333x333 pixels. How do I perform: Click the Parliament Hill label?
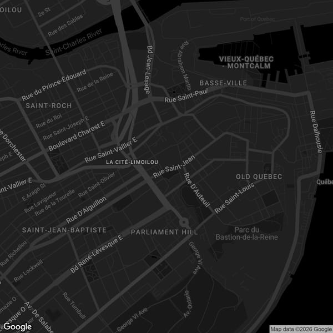(164, 232)
